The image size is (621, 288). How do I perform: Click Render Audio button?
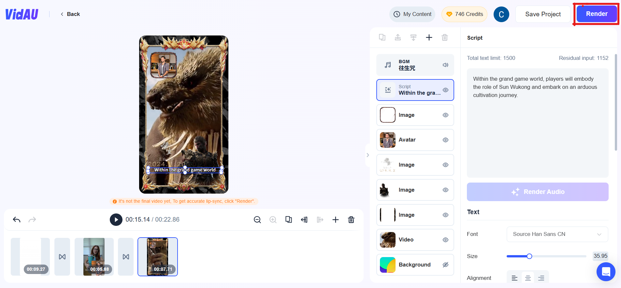538,192
